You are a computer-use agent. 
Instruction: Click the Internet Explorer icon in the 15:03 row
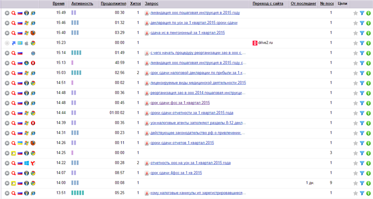point(33,73)
